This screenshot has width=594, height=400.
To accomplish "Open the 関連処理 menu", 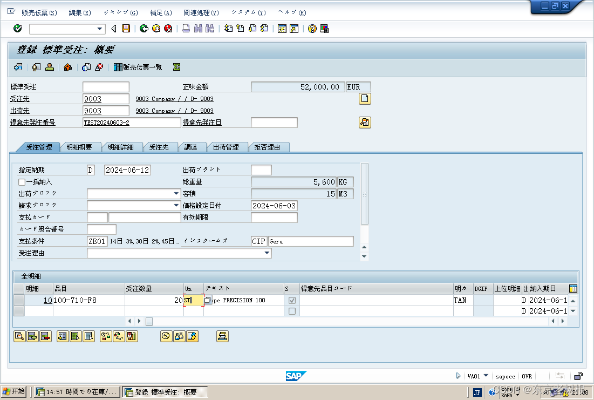I will click(201, 12).
